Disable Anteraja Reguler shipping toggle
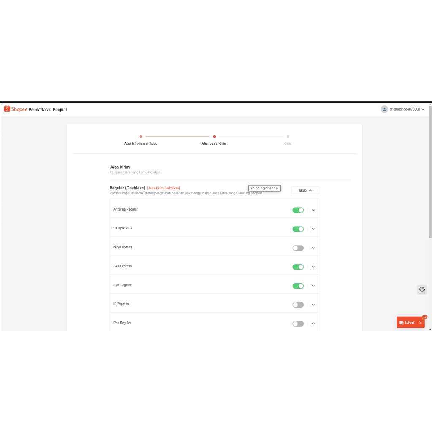Screen dimensions: 432x432 tap(298, 210)
